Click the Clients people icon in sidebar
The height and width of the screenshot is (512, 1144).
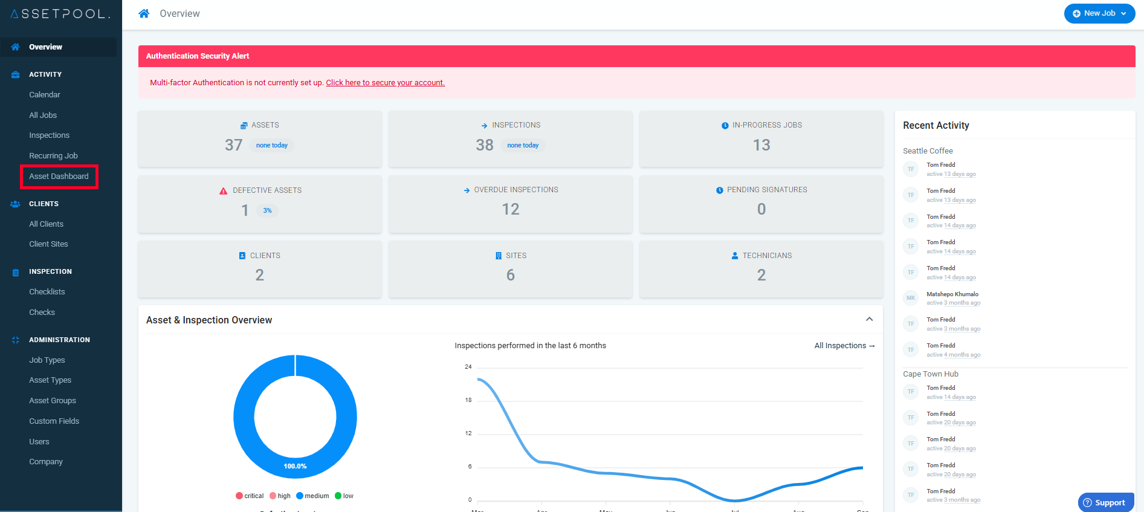16,204
